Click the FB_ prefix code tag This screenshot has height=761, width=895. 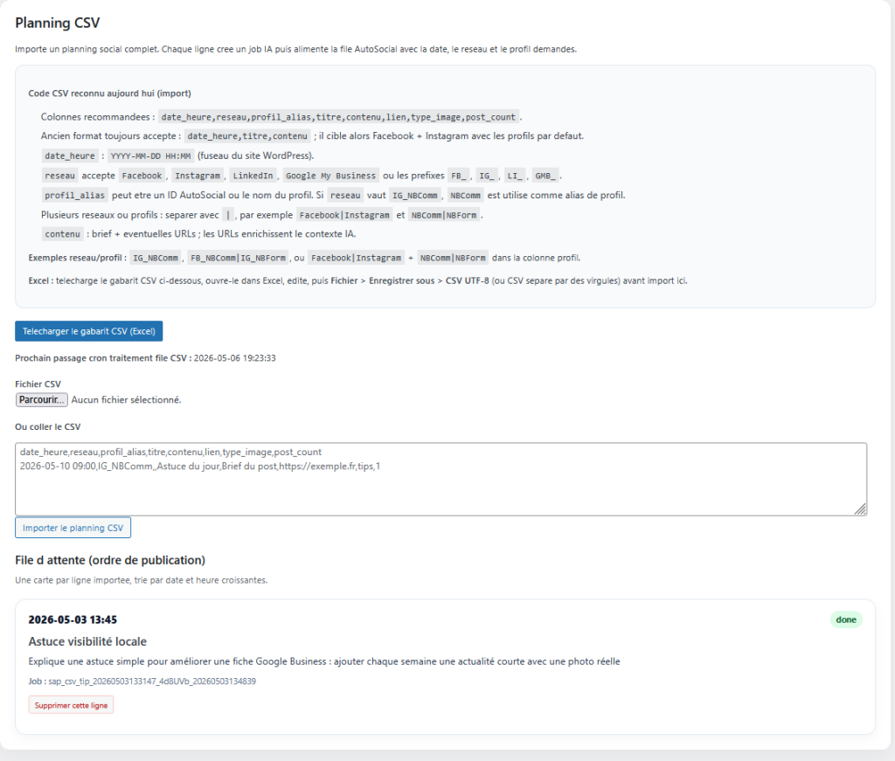(459, 176)
